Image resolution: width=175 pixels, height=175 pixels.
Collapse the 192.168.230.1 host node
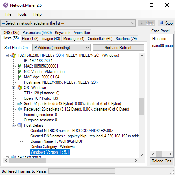pos(7,55)
